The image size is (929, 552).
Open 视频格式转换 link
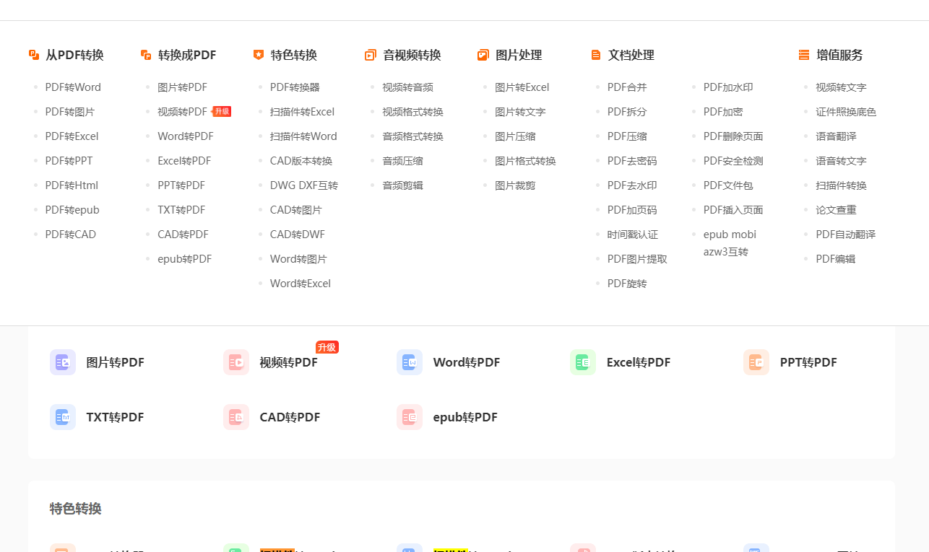pyautogui.click(x=413, y=112)
